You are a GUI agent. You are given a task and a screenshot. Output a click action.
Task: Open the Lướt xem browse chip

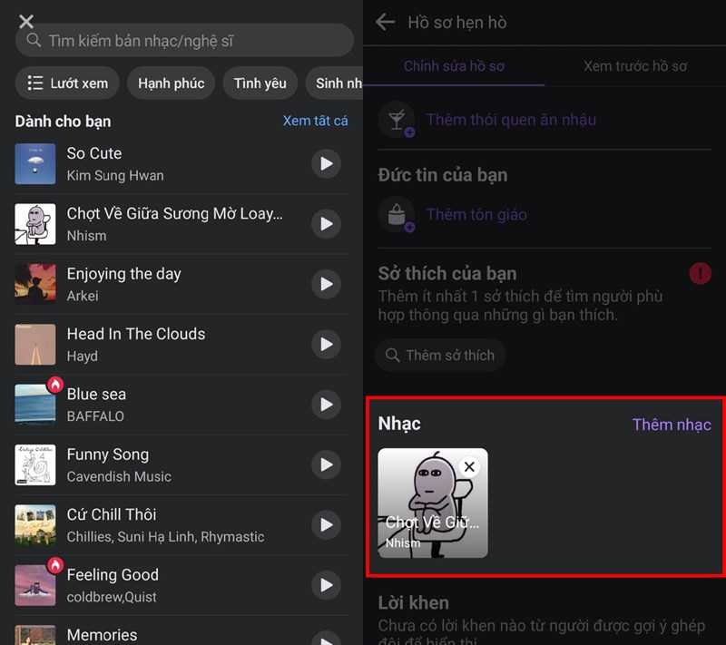[x=67, y=83]
